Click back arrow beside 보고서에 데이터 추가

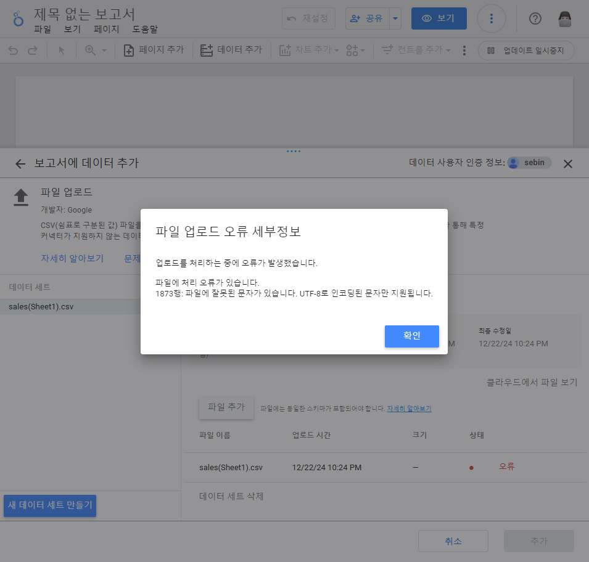(x=20, y=164)
